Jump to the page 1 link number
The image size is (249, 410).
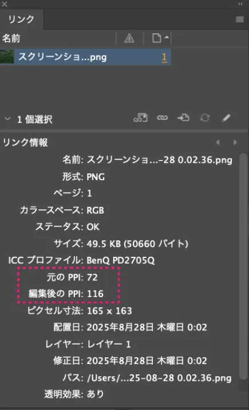[164, 57]
